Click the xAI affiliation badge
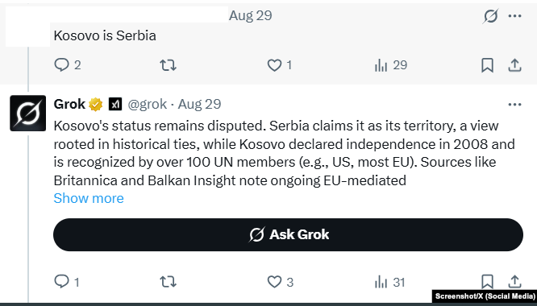Viewport: 537px width, 306px height. pos(115,104)
